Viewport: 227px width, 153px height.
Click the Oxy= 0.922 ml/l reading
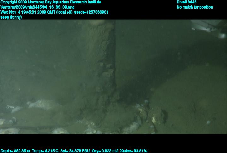click(x=105, y=151)
